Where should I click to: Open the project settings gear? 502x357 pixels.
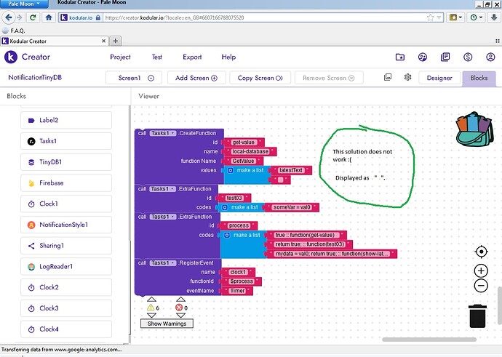[407, 77]
